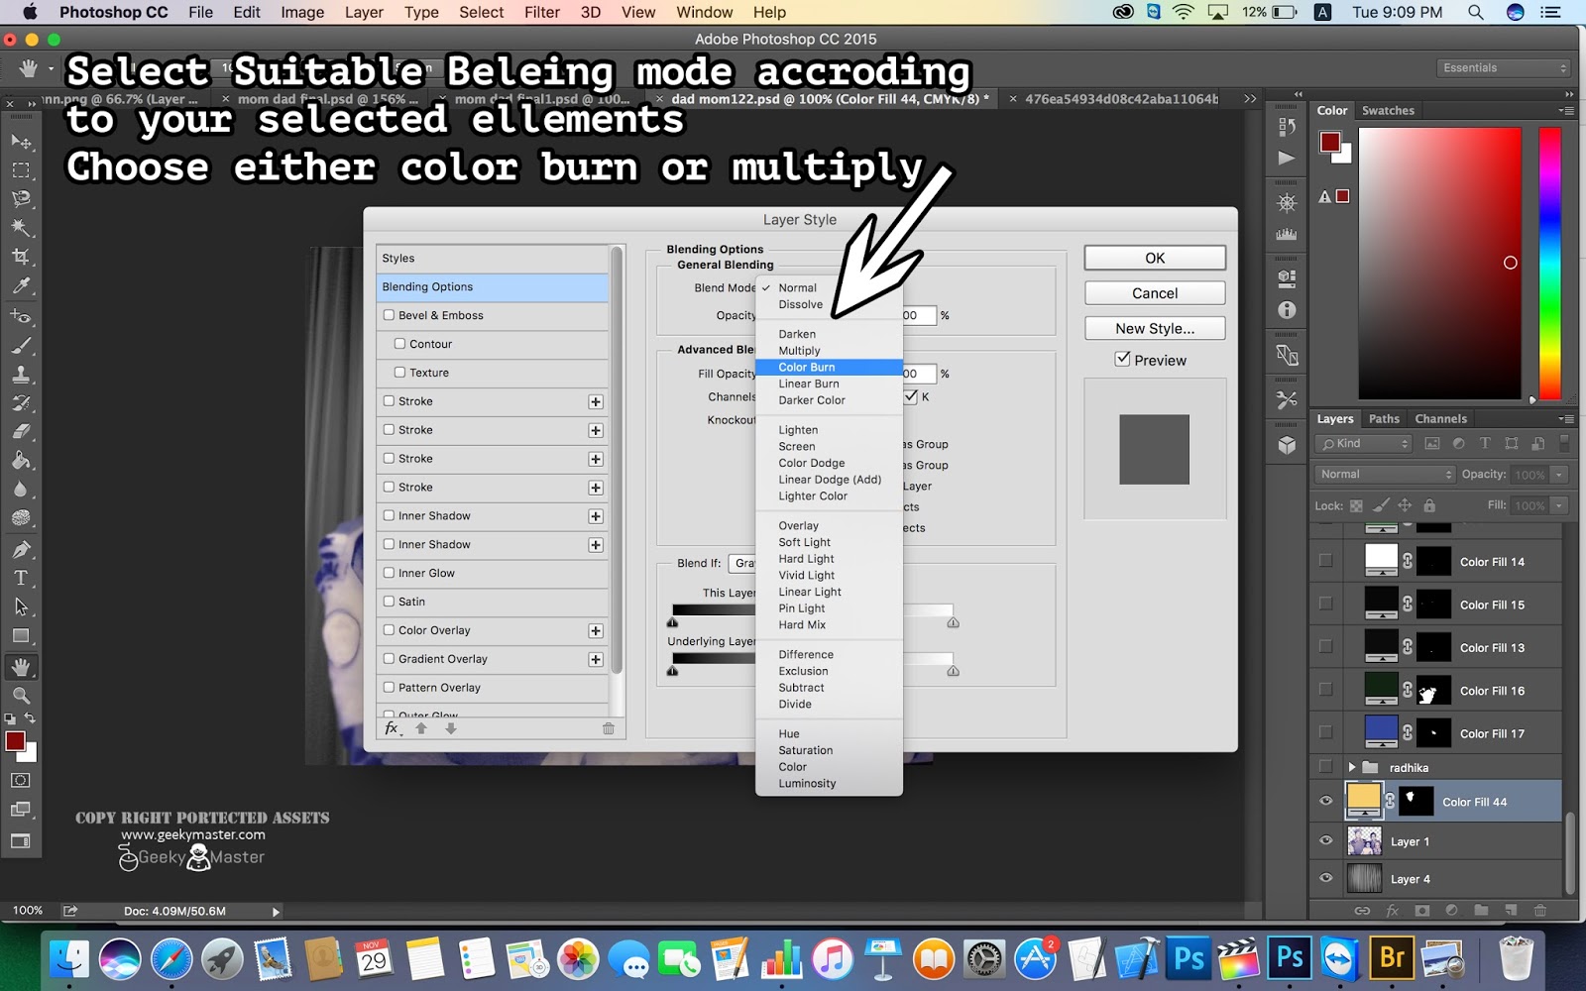Image resolution: width=1586 pixels, height=991 pixels.
Task: Click the delete layer trash icon
Action: tap(1540, 910)
